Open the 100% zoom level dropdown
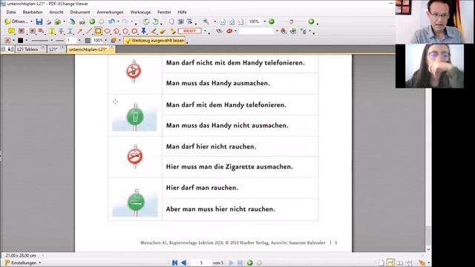This screenshot has height=267, width=475. [x=264, y=22]
